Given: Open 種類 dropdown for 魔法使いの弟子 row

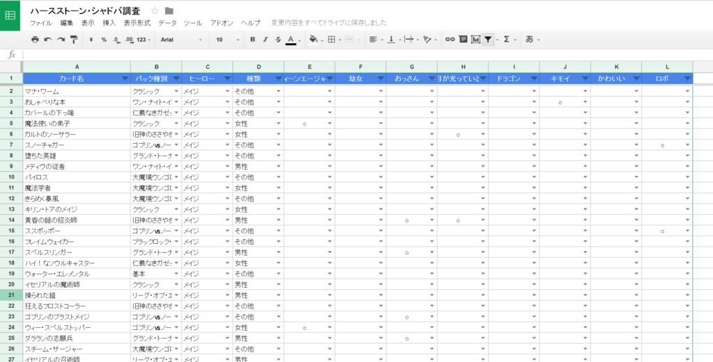Looking at the screenshot, I should coord(279,124).
